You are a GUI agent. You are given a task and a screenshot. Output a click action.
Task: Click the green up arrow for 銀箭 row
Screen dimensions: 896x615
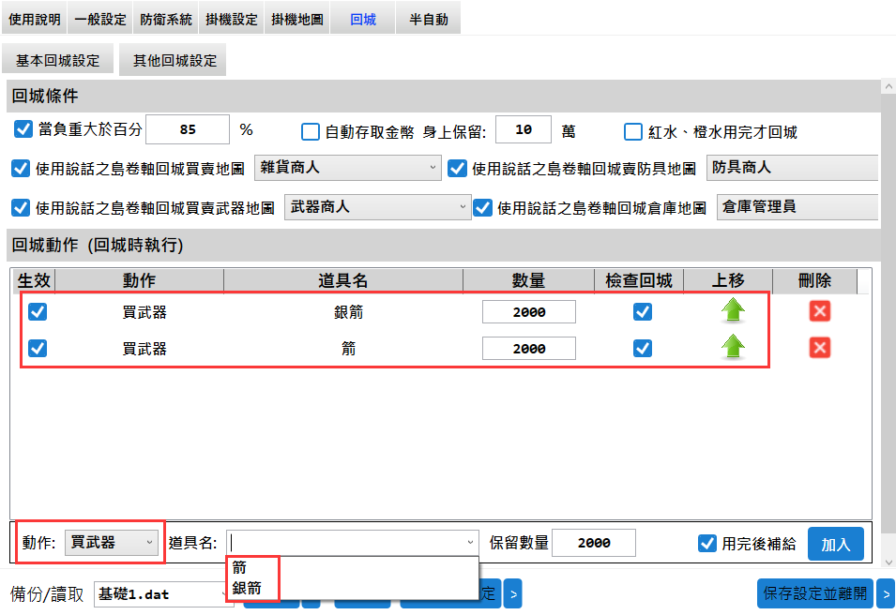[x=733, y=312]
